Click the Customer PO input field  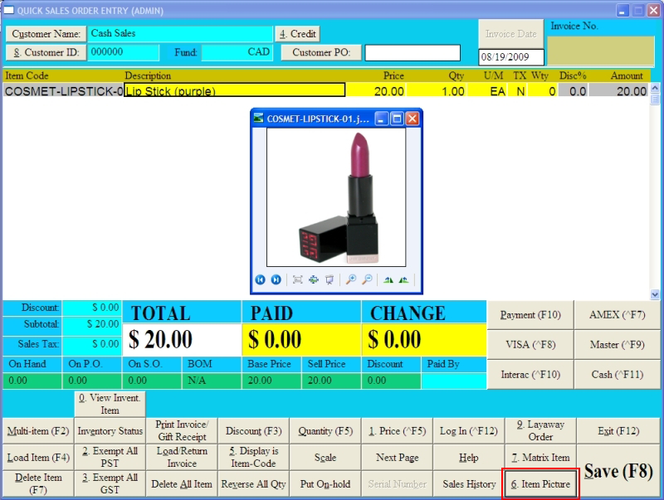pyautogui.click(x=413, y=53)
